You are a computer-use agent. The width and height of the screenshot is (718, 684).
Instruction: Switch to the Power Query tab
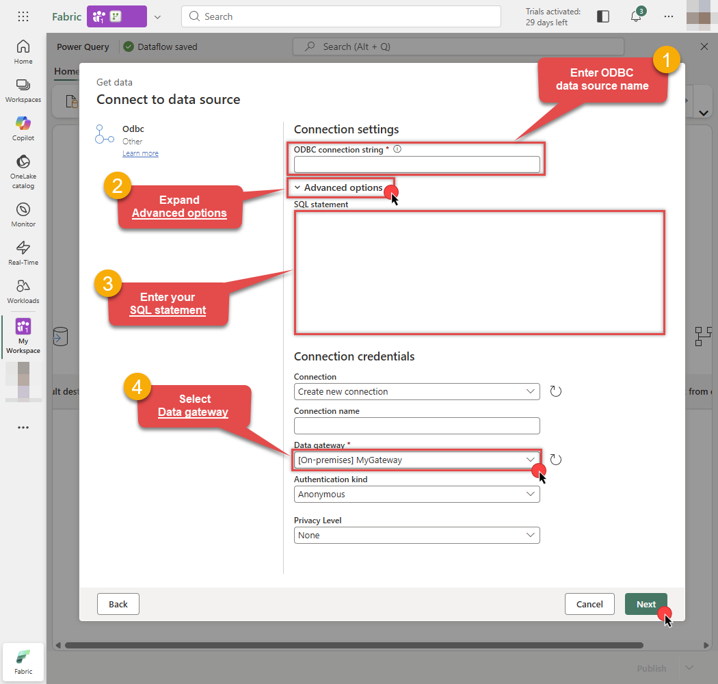(x=82, y=47)
